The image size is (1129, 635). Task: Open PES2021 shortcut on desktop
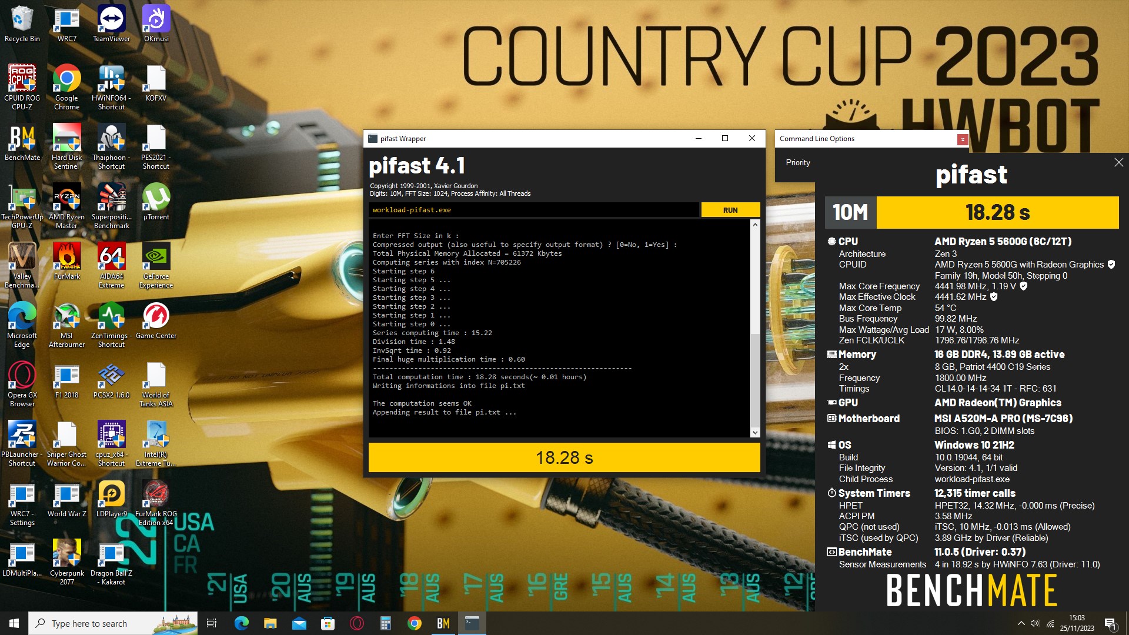[156, 146]
